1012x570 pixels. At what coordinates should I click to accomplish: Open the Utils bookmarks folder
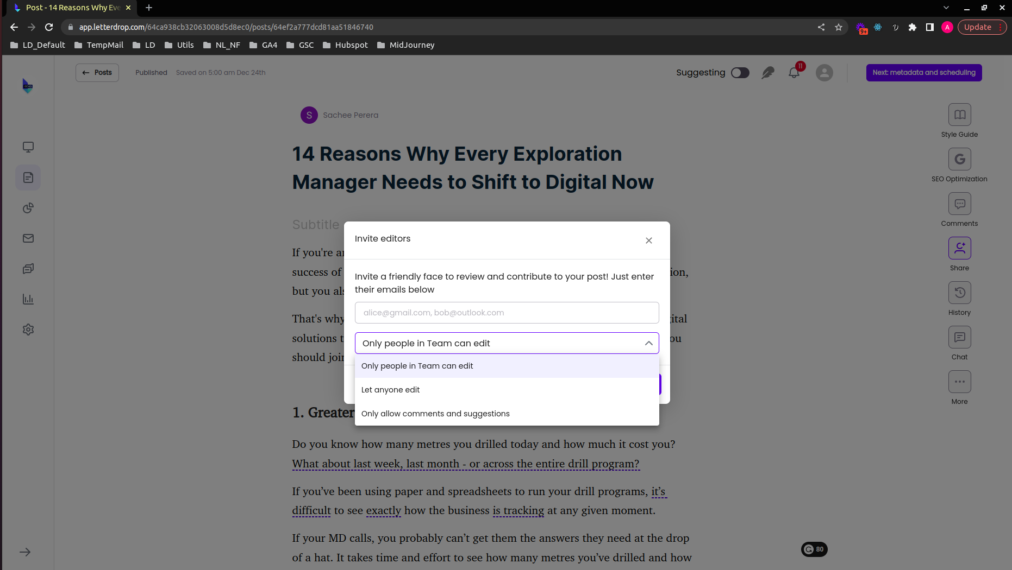click(179, 45)
